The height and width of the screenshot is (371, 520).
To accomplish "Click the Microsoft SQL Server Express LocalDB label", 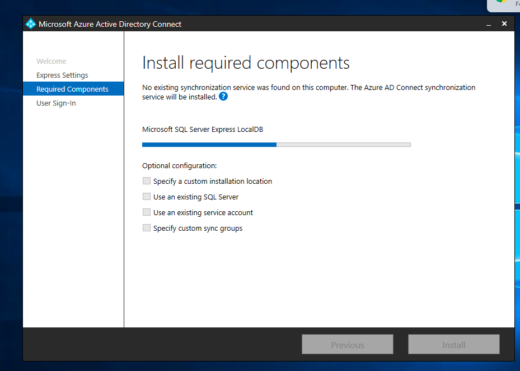I will click(x=203, y=130).
